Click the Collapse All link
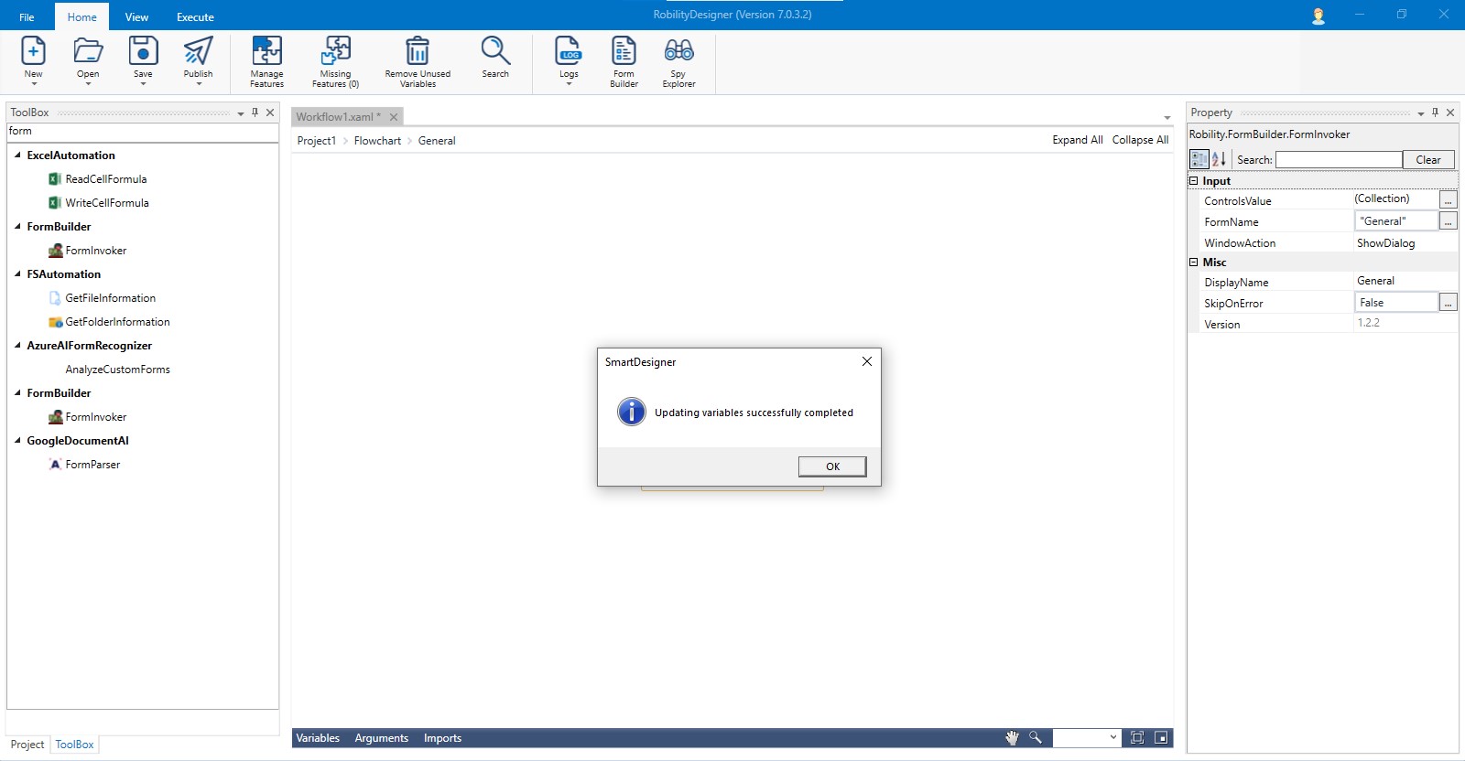Image resolution: width=1465 pixels, height=761 pixels. 1140,140
